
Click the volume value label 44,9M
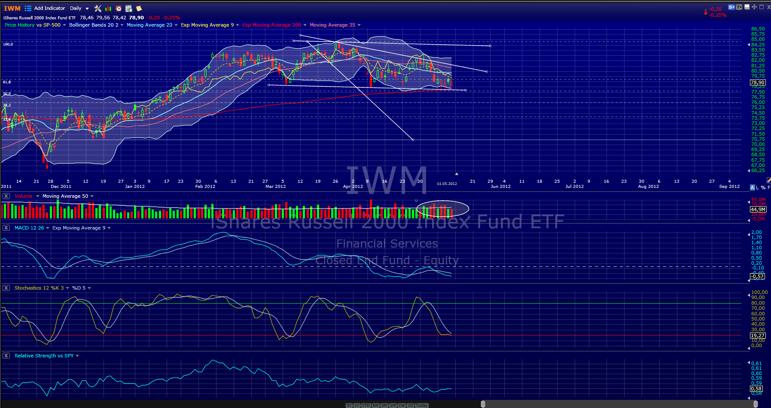point(758,209)
